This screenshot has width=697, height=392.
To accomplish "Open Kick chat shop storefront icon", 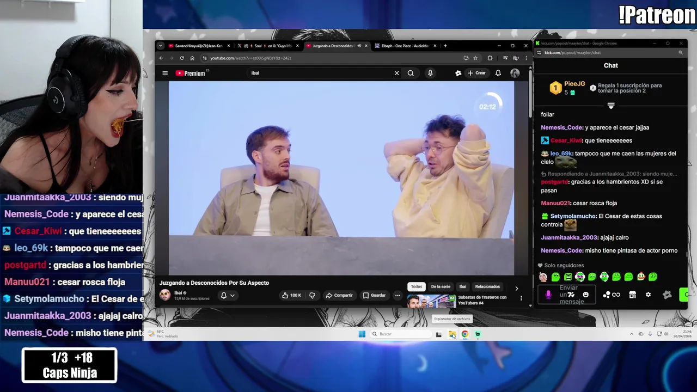I will [x=632, y=295].
